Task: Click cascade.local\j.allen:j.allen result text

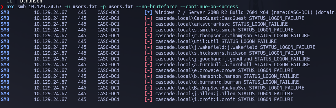Action: coord(195,94)
